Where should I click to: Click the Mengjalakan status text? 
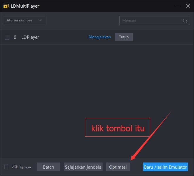(x=100, y=37)
